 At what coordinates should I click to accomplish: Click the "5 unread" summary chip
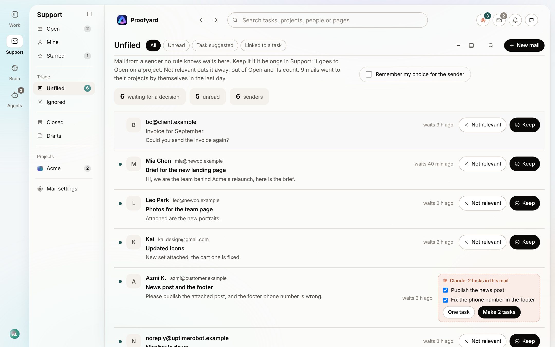click(x=208, y=97)
